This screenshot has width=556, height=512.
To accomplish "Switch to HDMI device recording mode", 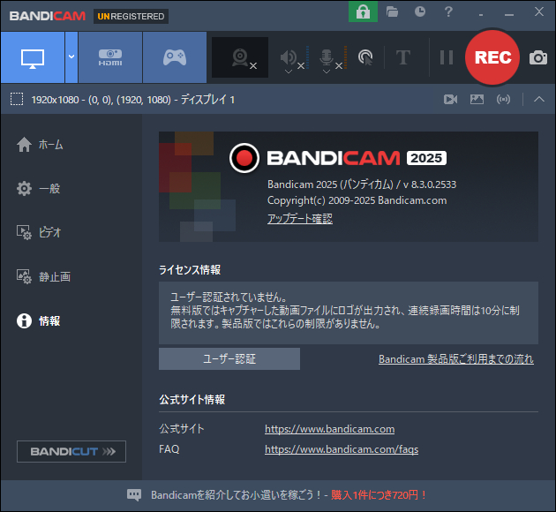I will [x=109, y=57].
